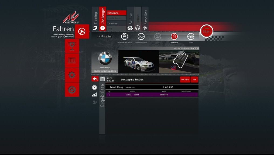
Task: Click the dimmed icon below the bar chart
Action: click(x=95, y=102)
